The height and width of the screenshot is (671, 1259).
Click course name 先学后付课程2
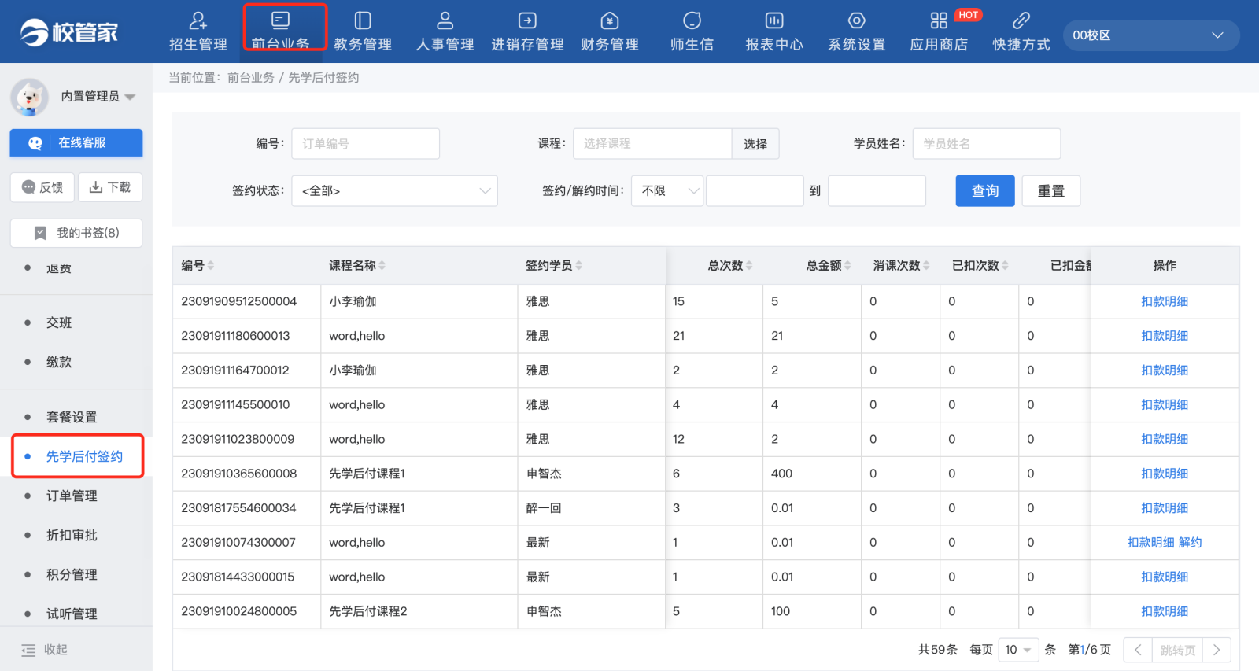click(367, 611)
